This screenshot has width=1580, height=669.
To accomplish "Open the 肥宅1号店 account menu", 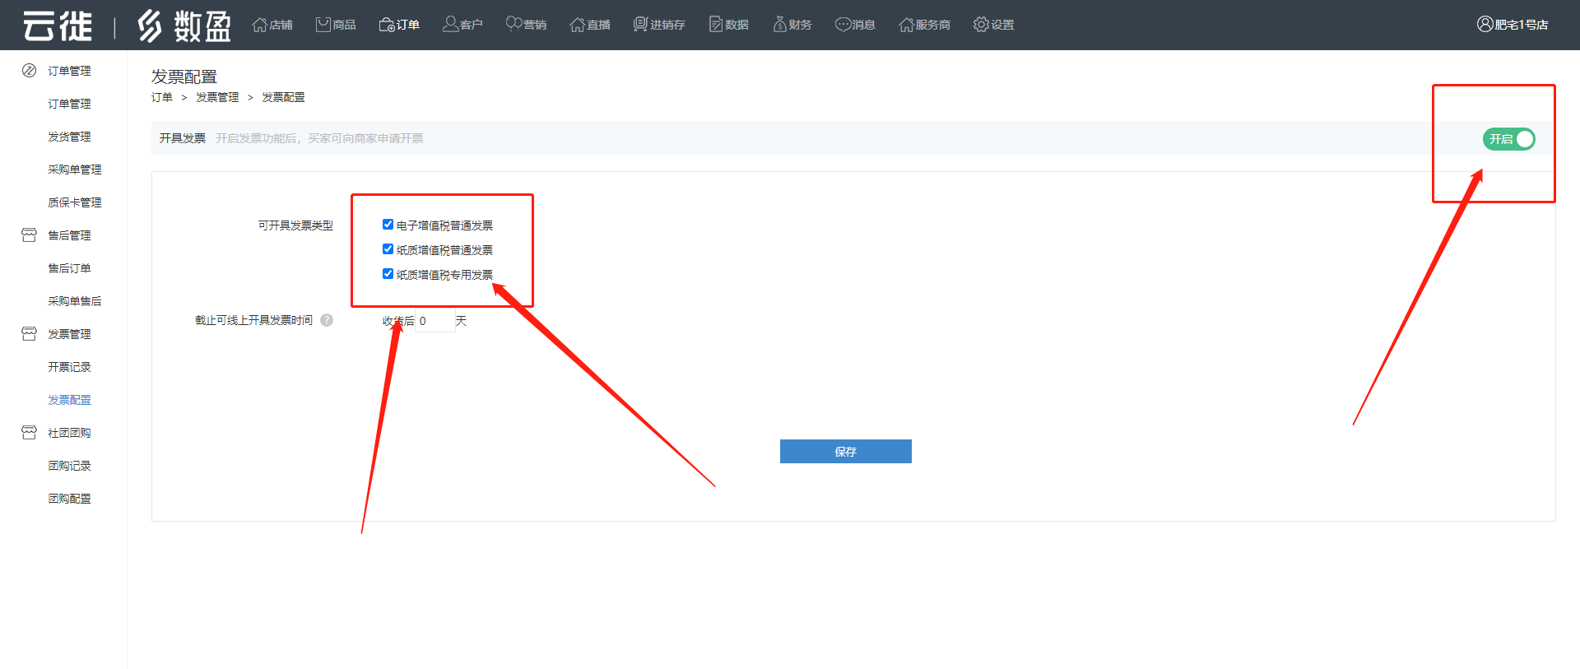I will point(1513,25).
